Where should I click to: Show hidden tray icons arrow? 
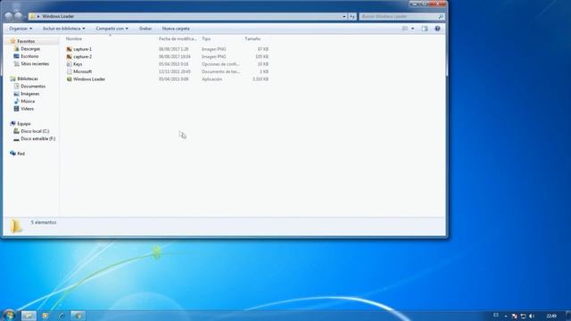(506, 316)
